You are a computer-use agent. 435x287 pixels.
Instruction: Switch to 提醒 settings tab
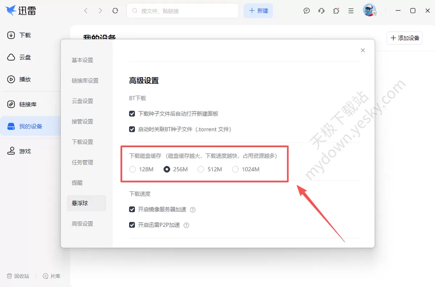click(x=77, y=183)
